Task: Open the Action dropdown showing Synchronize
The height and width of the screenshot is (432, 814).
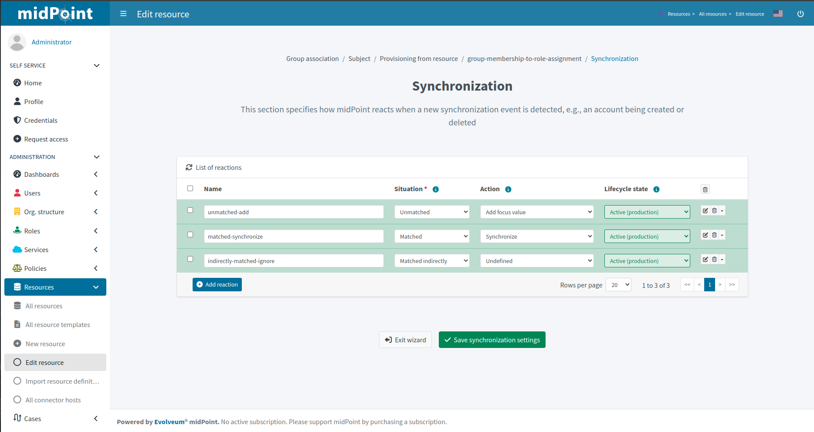Action: [536, 236]
